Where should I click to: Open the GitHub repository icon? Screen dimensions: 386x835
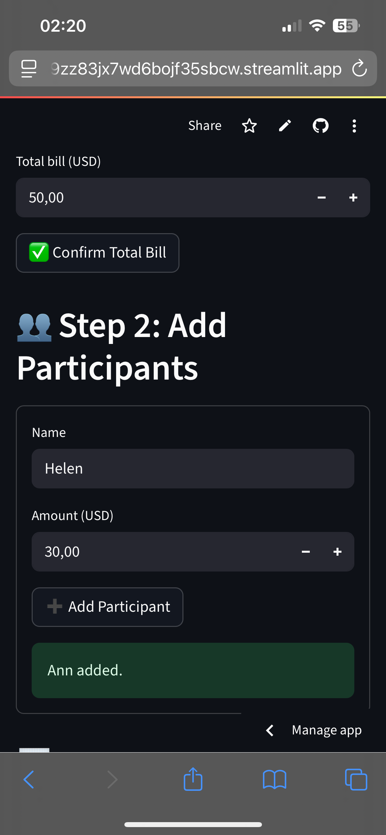pyautogui.click(x=320, y=126)
